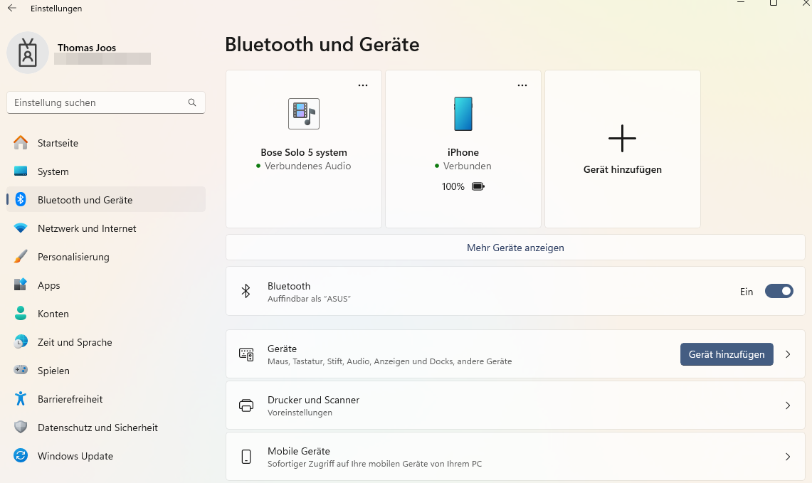Click the Datenschutz und Sicherheit shield icon
This screenshot has height=483, width=812.
point(22,428)
